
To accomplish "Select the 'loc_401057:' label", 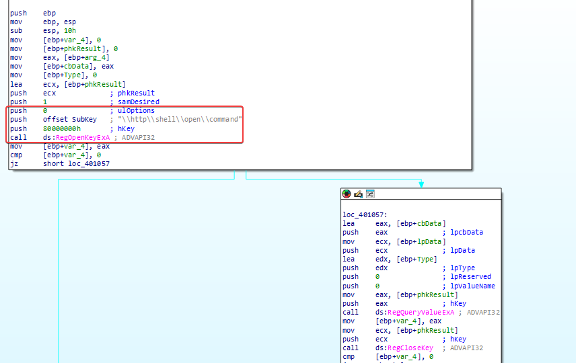I will [365, 214].
